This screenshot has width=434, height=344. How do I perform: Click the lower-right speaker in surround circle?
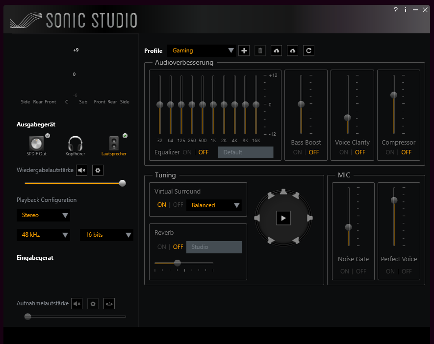click(296, 240)
